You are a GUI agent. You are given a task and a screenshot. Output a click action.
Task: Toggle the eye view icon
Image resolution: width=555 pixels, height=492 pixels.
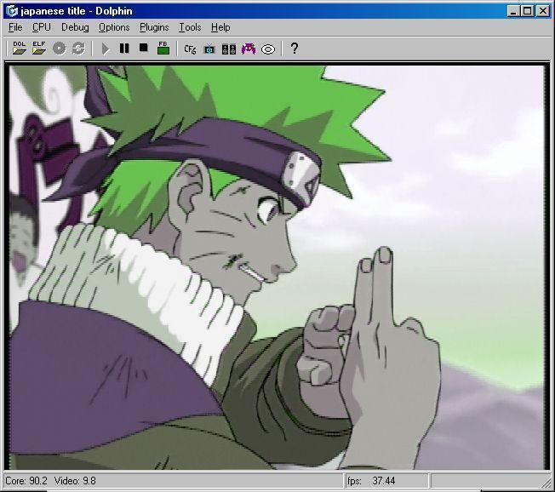pyautogui.click(x=268, y=49)
